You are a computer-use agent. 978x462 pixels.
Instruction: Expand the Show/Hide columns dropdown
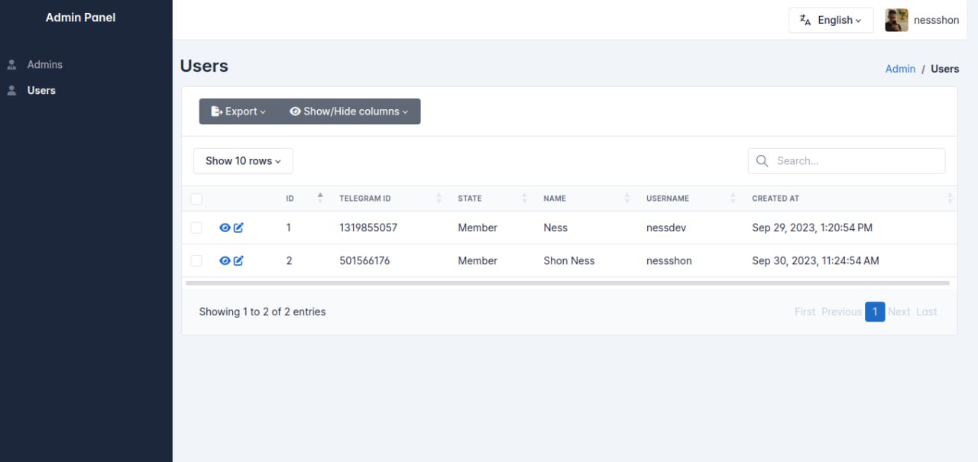coord(349,111)
